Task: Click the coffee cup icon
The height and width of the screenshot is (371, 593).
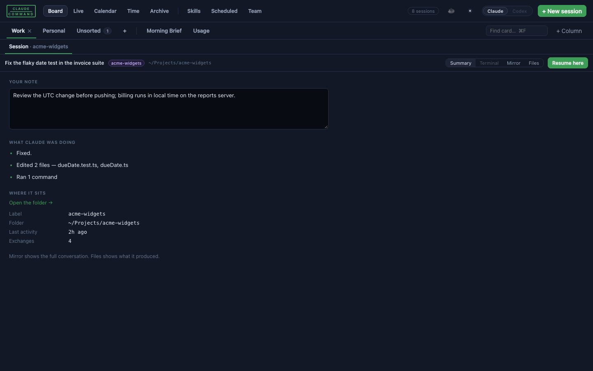Action: pyautogui.click(x=451, y=11)
